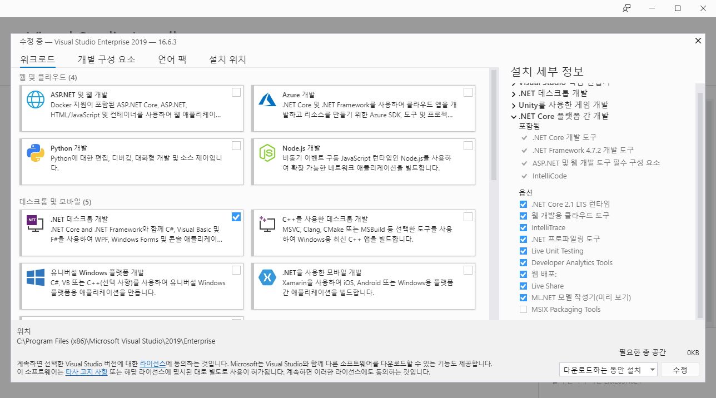Click the install location path text
The width and height of the screenshot is (716, 398).
click(116, 341)
